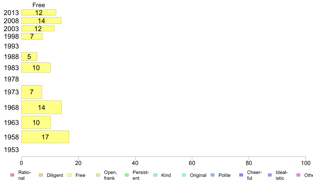Click the Persistent green legend swatch
Screen dimensions: 313x194
pyautogui.click(x=127, y=175)
